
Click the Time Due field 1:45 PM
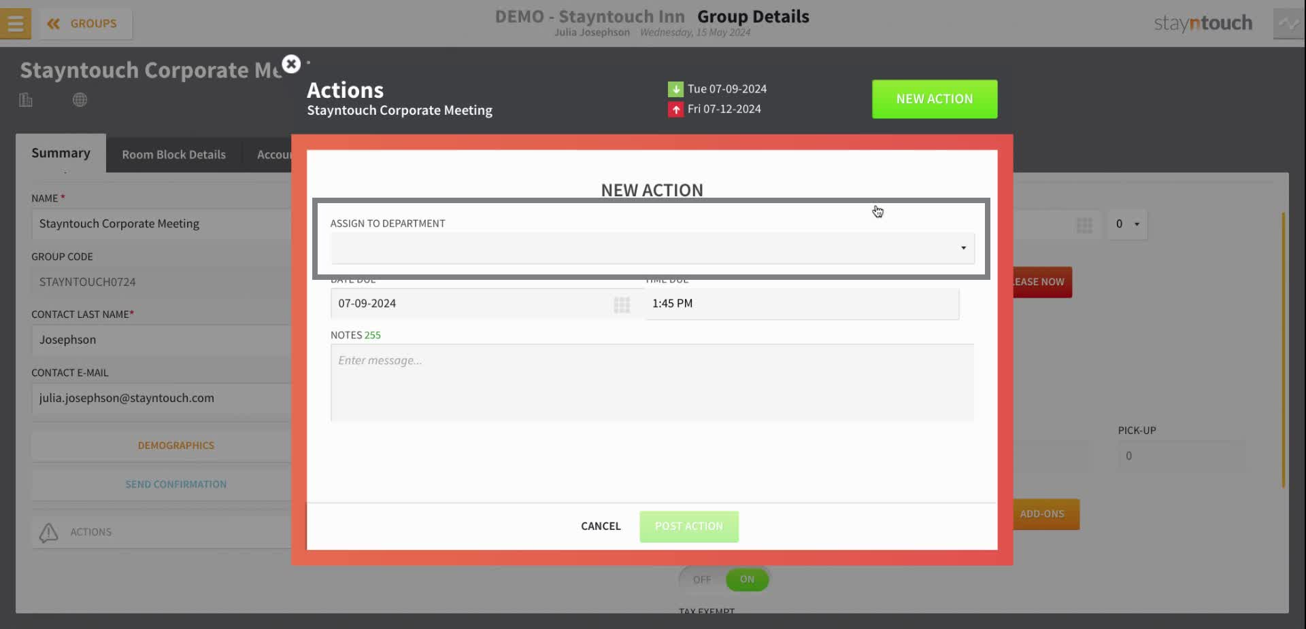[802, 304]
